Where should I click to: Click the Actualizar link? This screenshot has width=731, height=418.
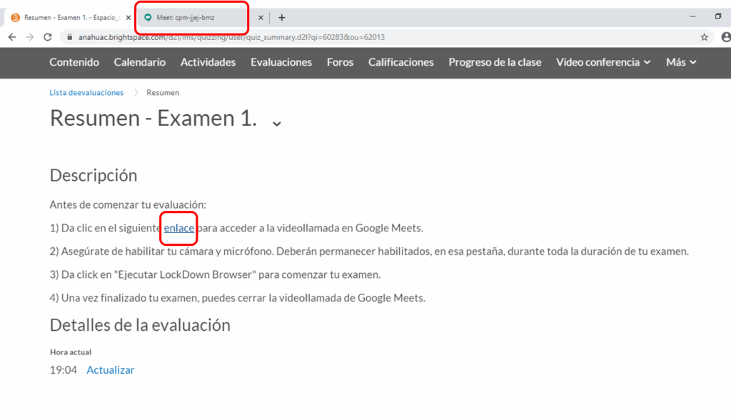(x=110, y=369)
